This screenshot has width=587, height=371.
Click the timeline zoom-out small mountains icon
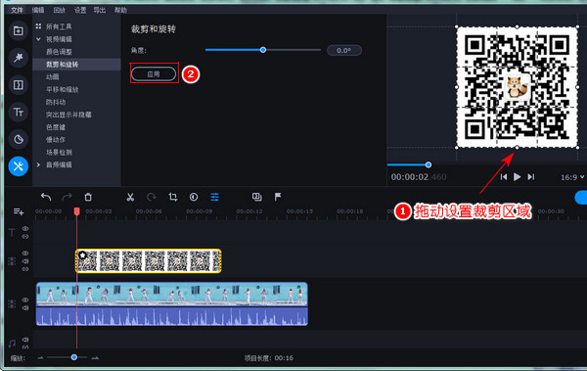point(40,358)
